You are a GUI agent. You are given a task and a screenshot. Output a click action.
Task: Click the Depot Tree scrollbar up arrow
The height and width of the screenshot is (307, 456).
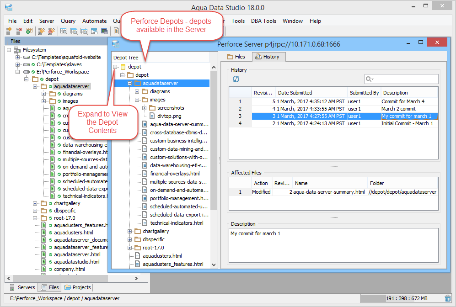pyautogui.click(x=214, y=67)
